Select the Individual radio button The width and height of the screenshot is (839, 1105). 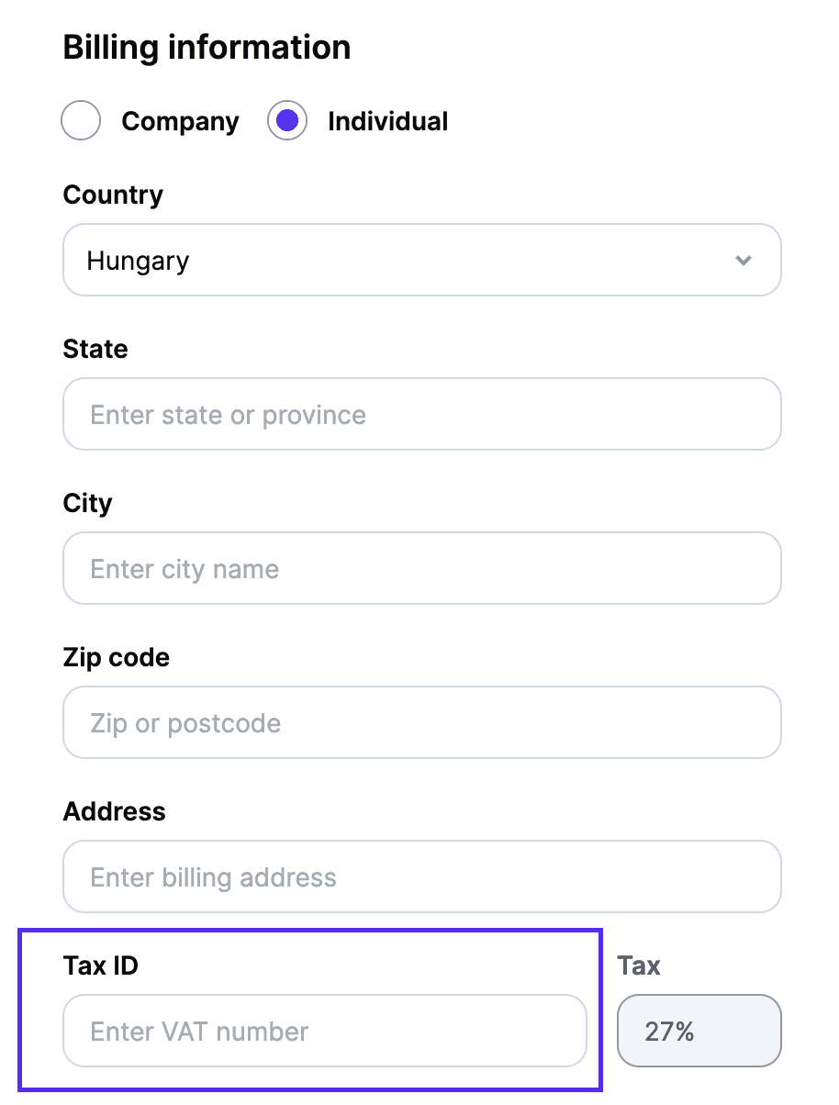click(287, 120)
